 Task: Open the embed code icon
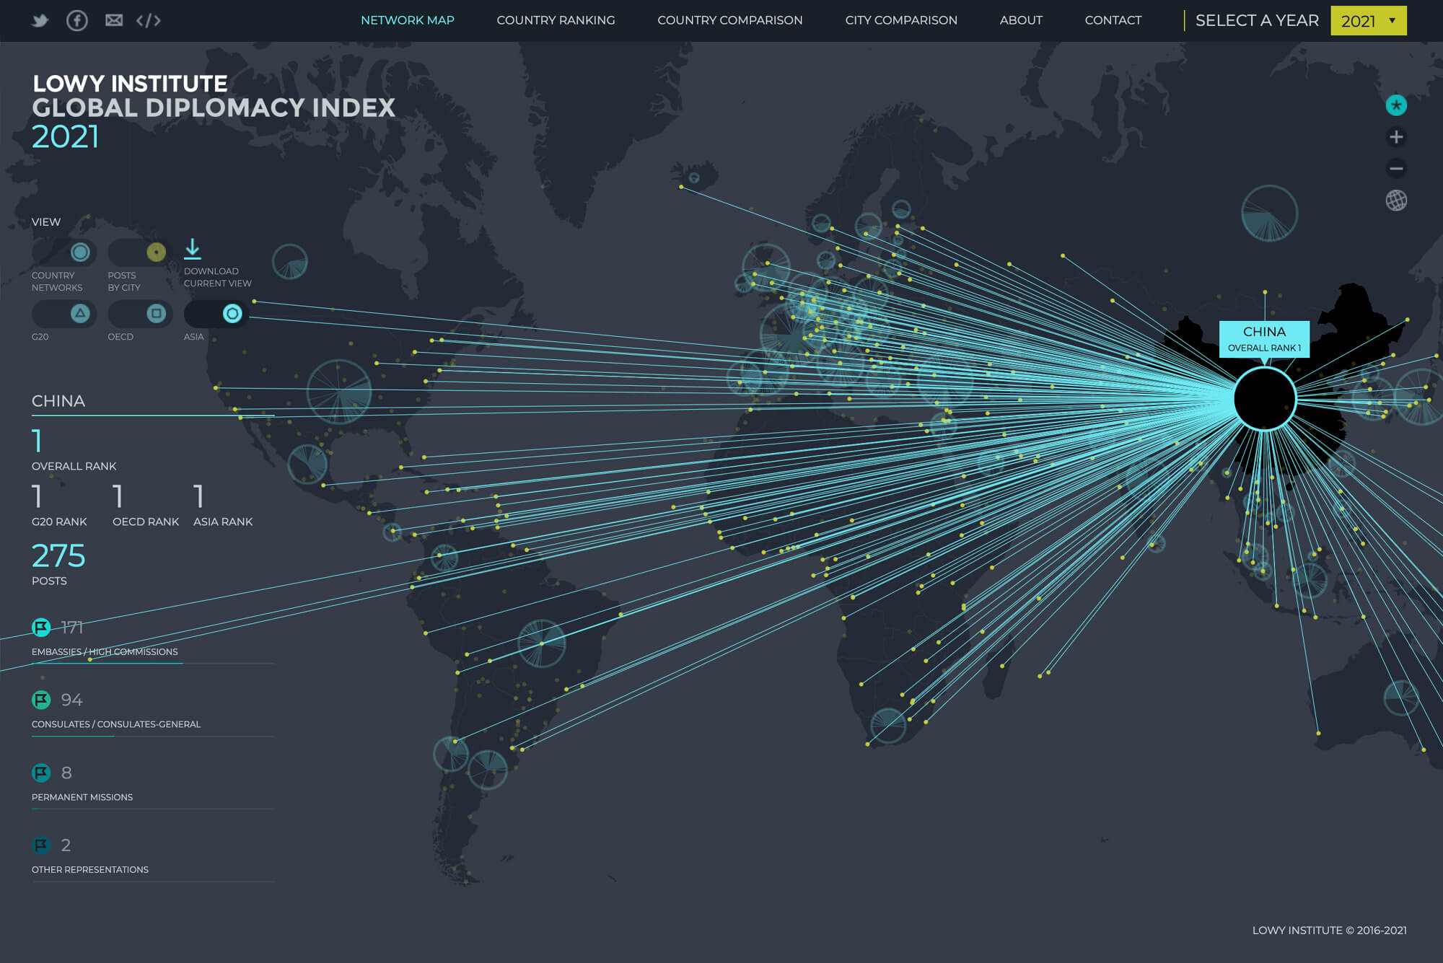[148, 20]
